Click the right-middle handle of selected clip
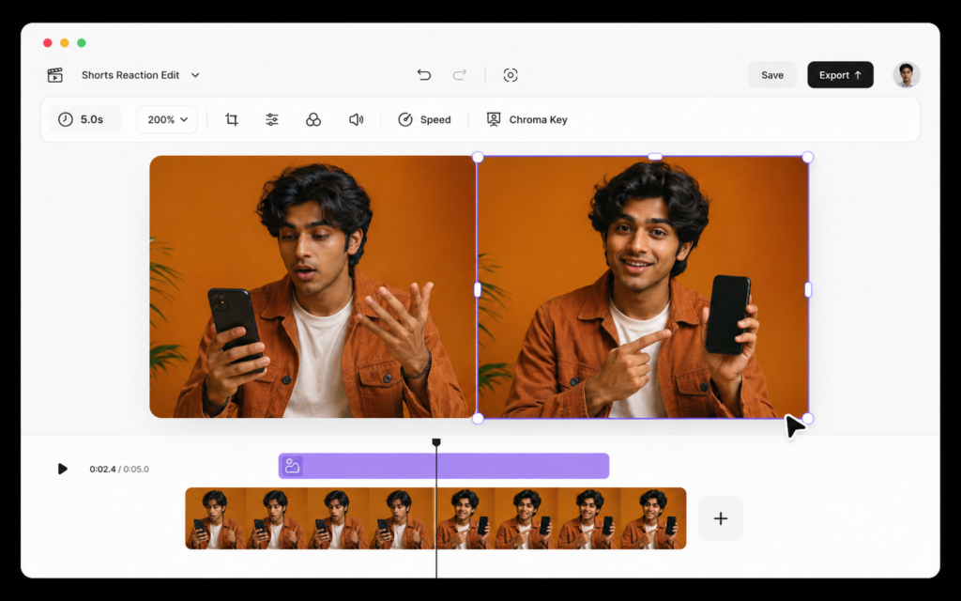961x601 pixels. 808,289
